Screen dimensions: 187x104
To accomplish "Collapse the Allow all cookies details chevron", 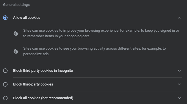I will [x=179, y=18].
